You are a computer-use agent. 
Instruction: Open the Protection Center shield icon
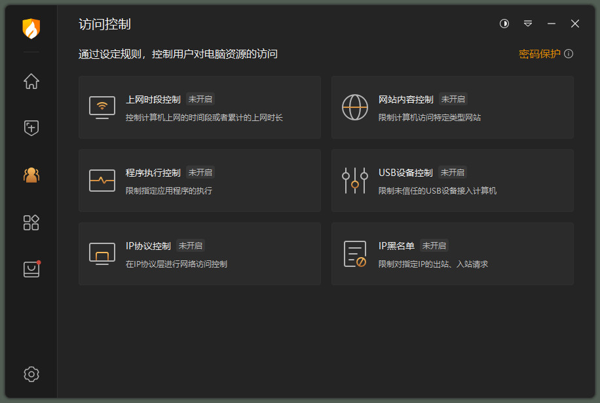(x=31, y=128)
